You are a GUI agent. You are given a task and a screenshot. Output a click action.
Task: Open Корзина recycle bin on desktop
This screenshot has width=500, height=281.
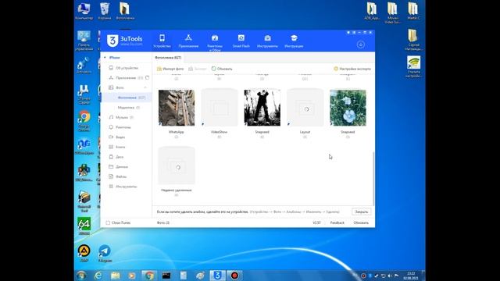point(105,11)
